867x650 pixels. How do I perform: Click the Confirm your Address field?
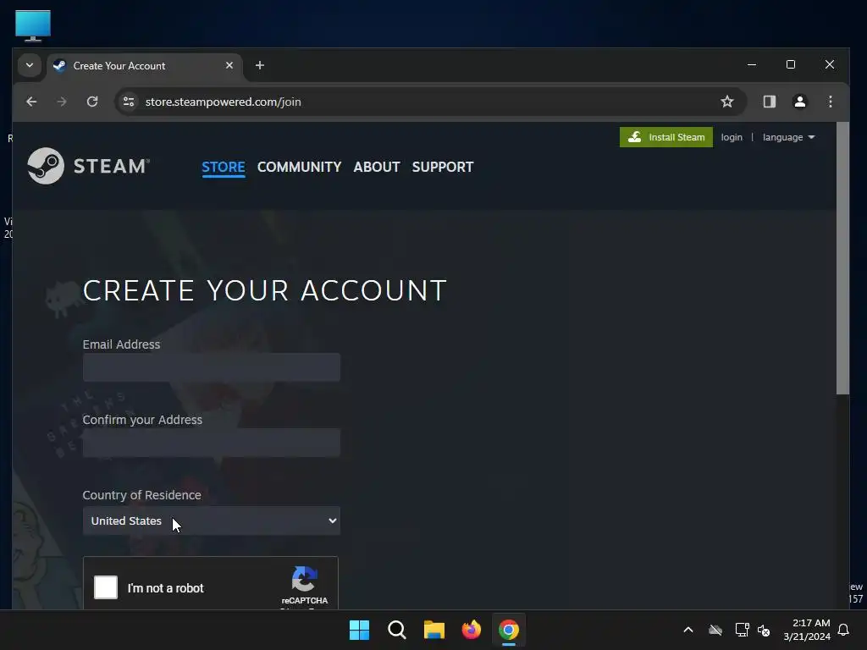(x=211, y=443)
